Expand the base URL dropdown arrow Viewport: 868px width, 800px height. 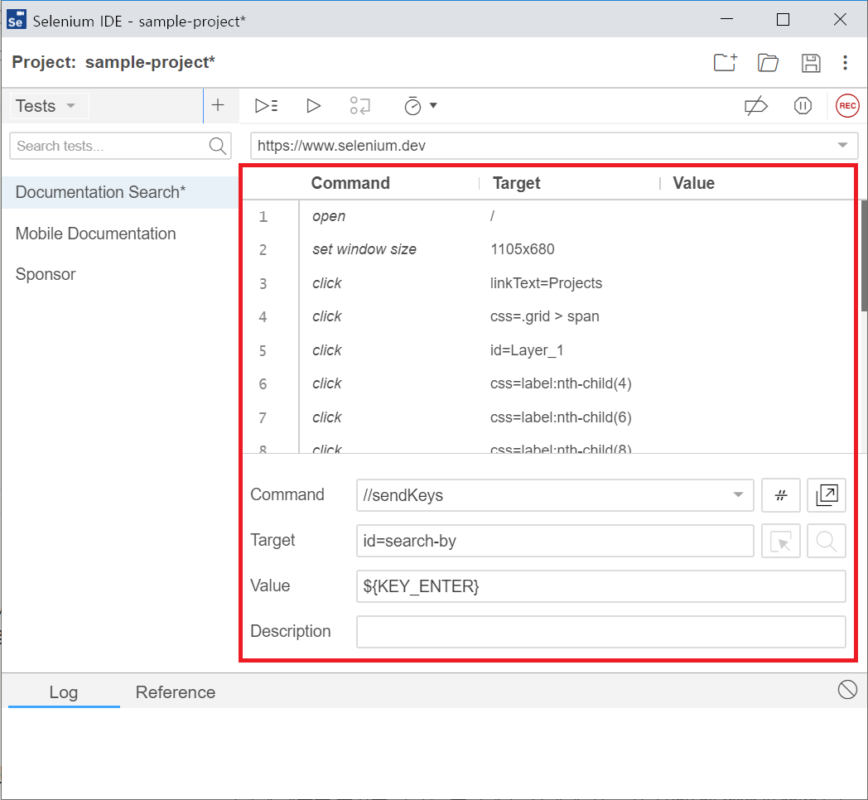842,146
